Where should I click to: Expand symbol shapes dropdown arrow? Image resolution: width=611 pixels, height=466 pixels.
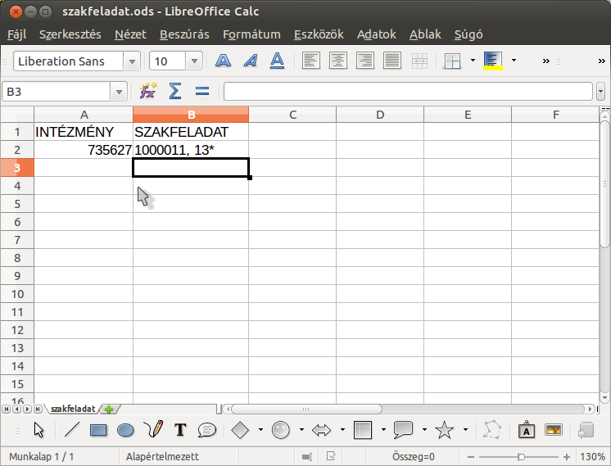click(x=301, y=430)
